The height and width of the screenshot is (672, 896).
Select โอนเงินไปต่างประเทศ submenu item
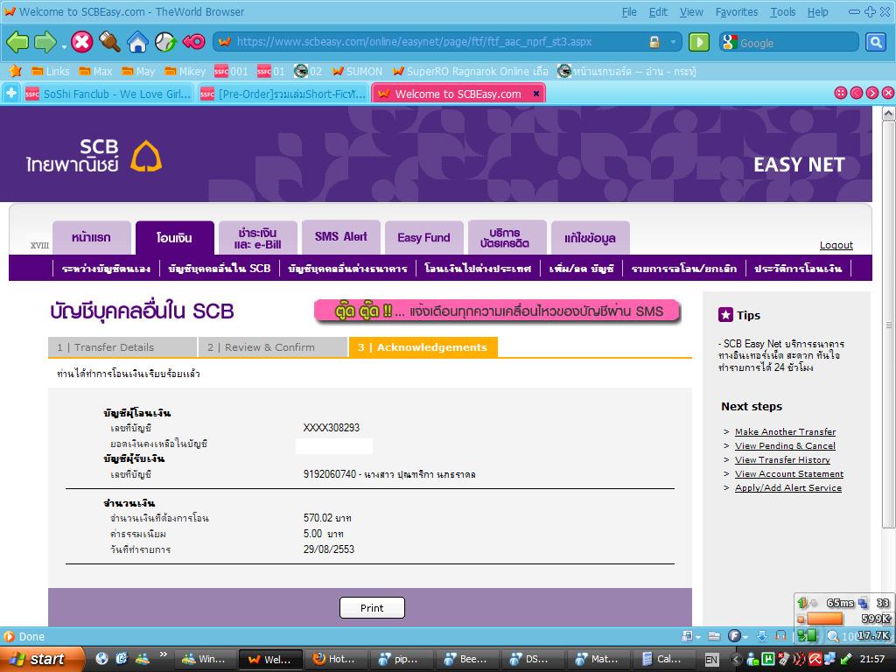pos(478,268)
